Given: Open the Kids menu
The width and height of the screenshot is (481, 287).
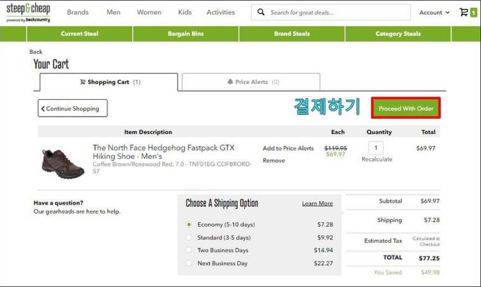Looking at the screenshot, I should (185, 12).
